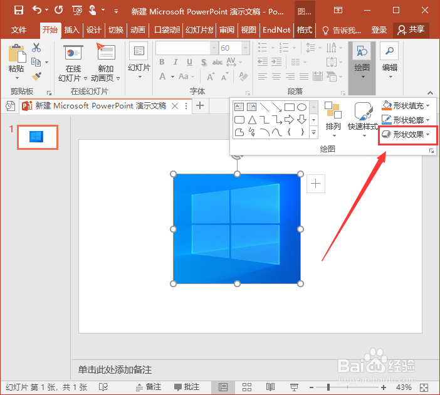Click the Format Painter brush icon

tap(36, 76)
